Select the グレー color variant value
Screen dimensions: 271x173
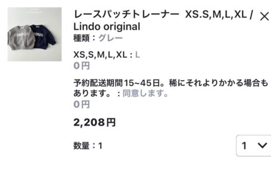pos(111,38)
